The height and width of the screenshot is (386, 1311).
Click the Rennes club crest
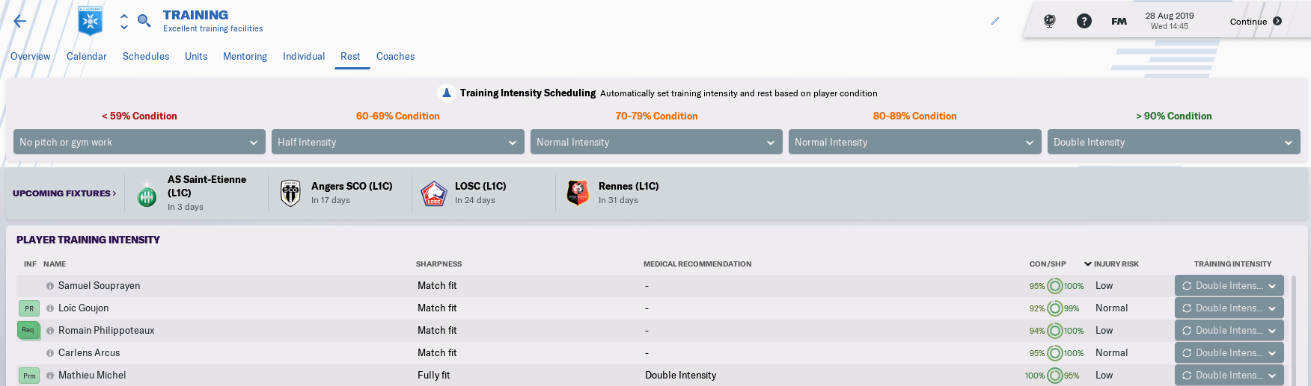tap(577, 193)
